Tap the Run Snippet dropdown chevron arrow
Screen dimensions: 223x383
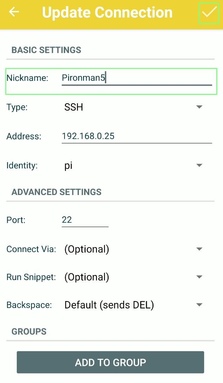199,277
